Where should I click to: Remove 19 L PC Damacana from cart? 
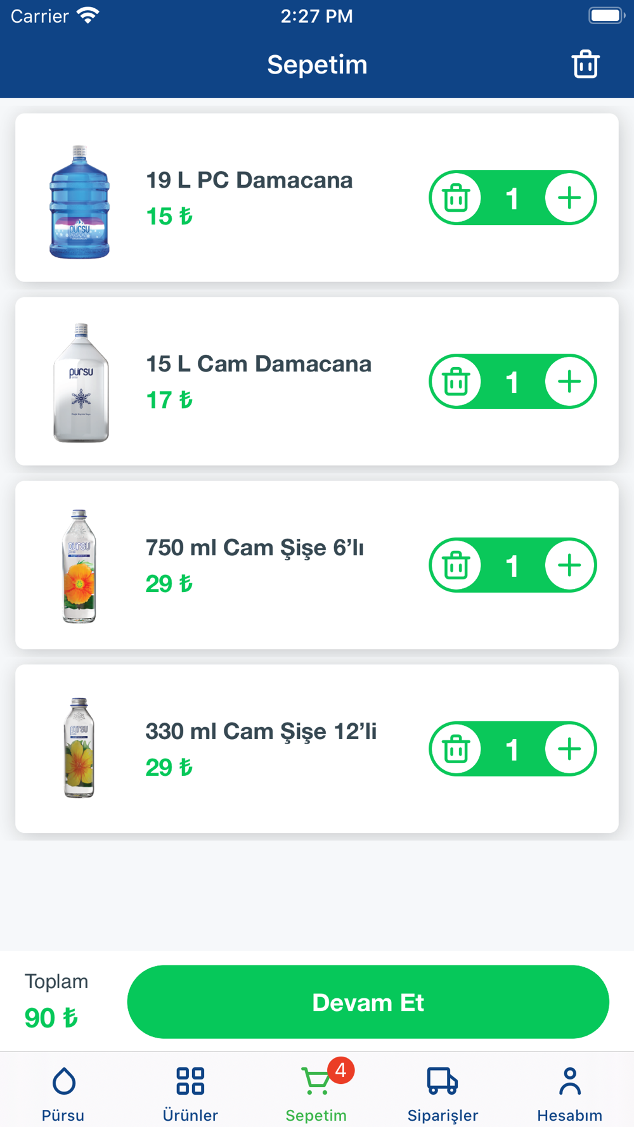pos(456,198)
